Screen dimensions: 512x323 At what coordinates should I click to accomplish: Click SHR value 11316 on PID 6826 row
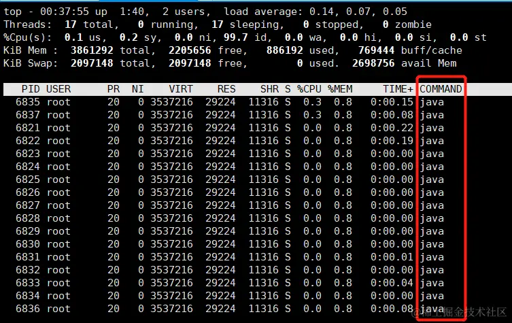point(264,192)
